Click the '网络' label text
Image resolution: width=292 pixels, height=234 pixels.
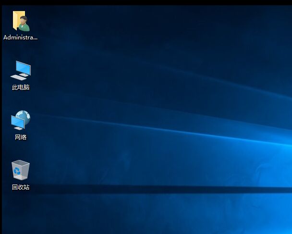21,137
